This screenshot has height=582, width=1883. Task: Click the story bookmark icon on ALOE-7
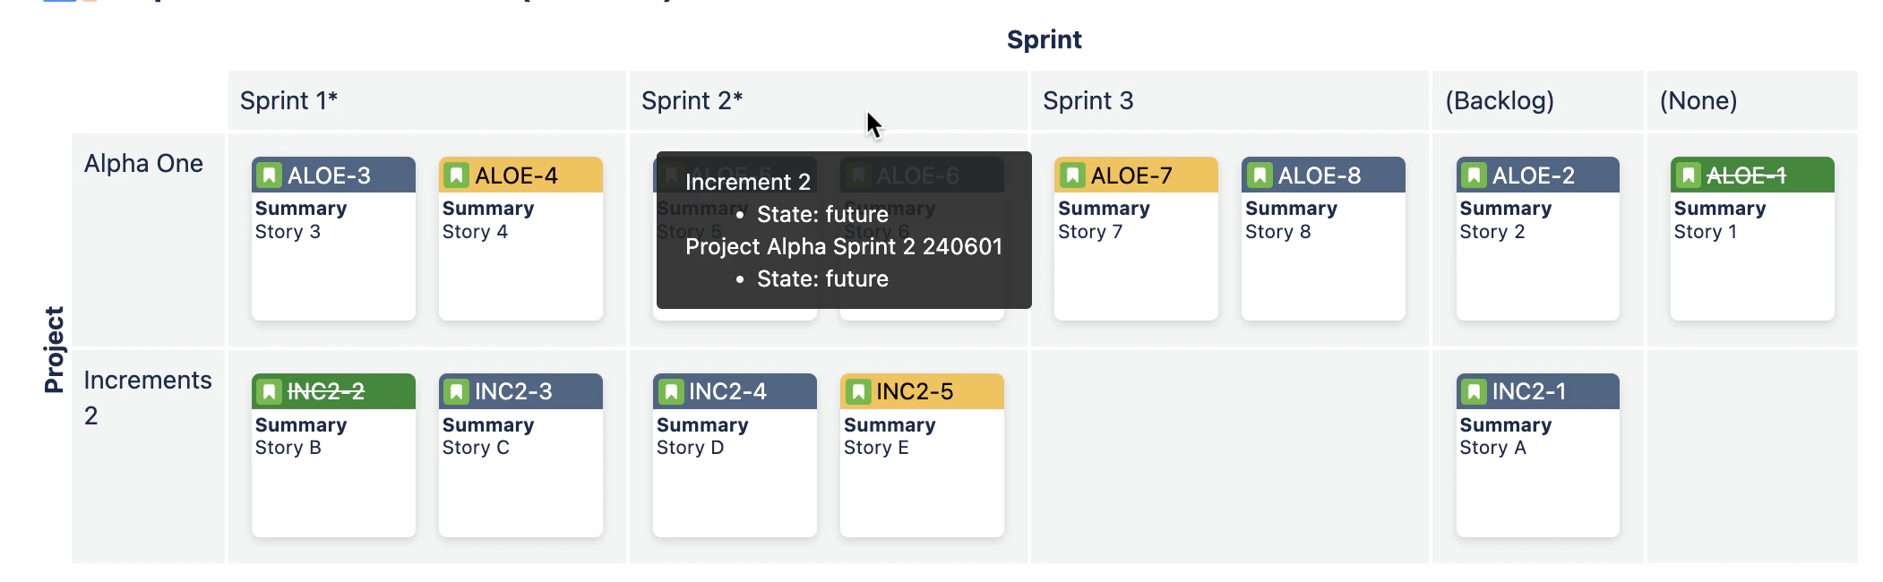pyautogui.click(x=1072, y=175)
